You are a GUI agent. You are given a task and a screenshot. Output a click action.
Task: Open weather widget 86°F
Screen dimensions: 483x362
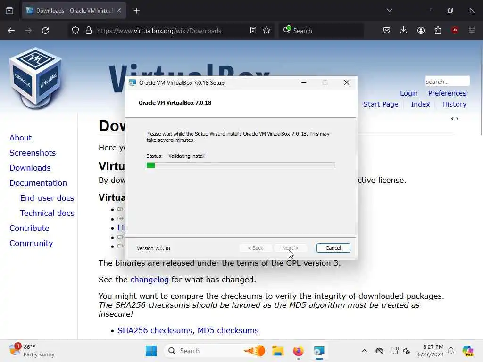pyautogui.click(x=32, y=351)
